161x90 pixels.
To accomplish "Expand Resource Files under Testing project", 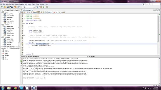I will (3, 16).
